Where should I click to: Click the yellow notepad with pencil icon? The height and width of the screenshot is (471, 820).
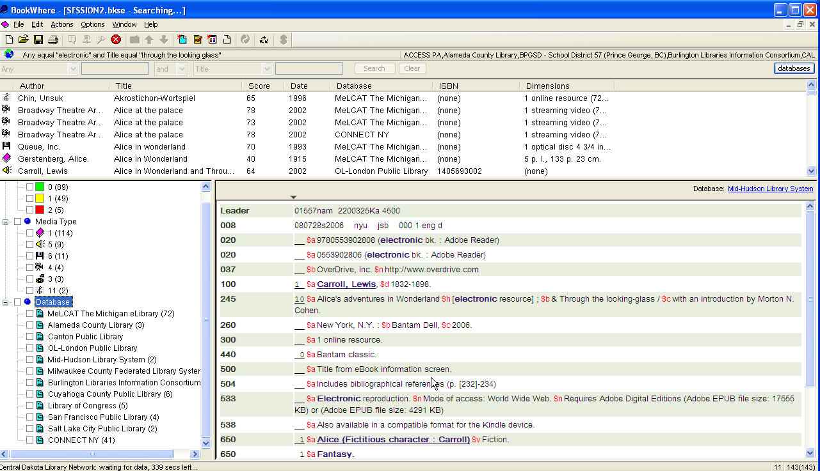click(197, 40)
